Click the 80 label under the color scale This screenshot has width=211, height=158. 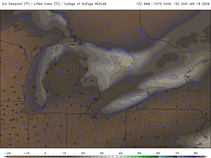(196, 153)
